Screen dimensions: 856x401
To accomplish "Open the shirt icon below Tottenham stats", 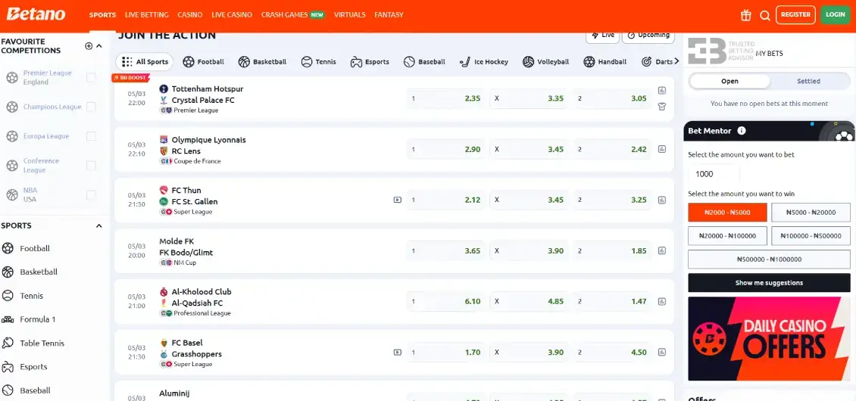I will click(661, 107).
